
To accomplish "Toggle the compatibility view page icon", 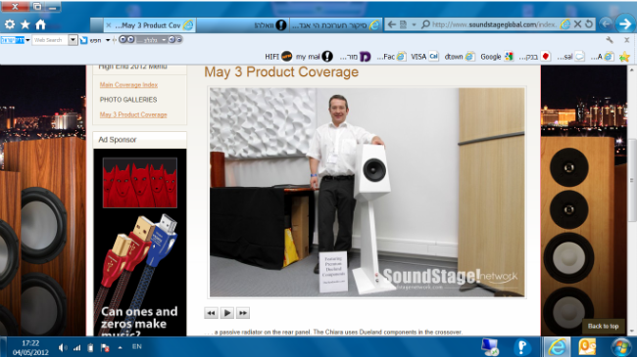I will pos(403,24).
